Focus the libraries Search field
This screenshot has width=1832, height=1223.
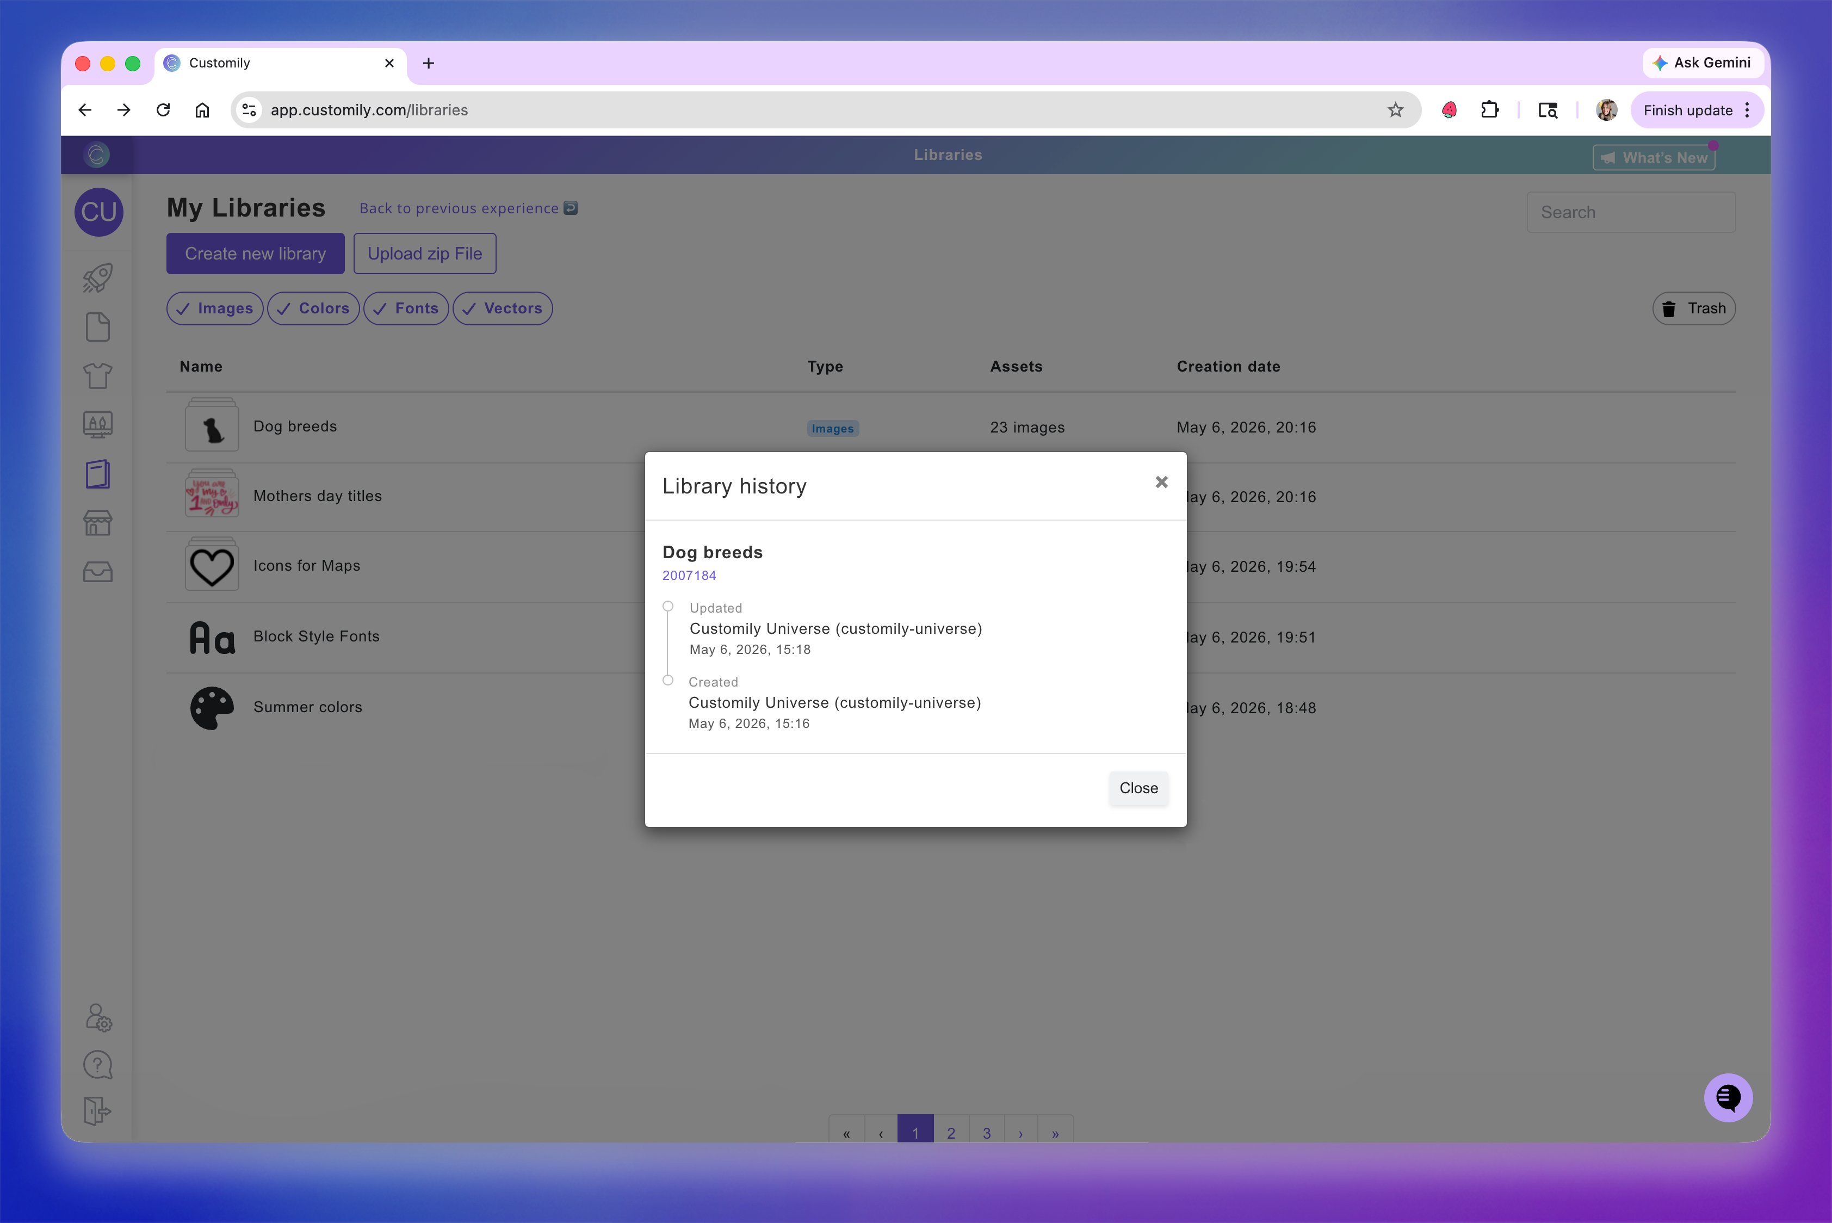[1631, 212]
